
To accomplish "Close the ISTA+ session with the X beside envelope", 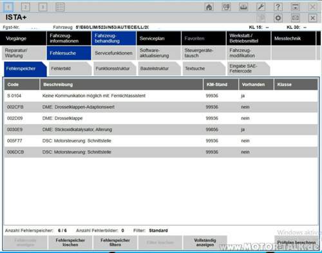I will tap(312, 18).
